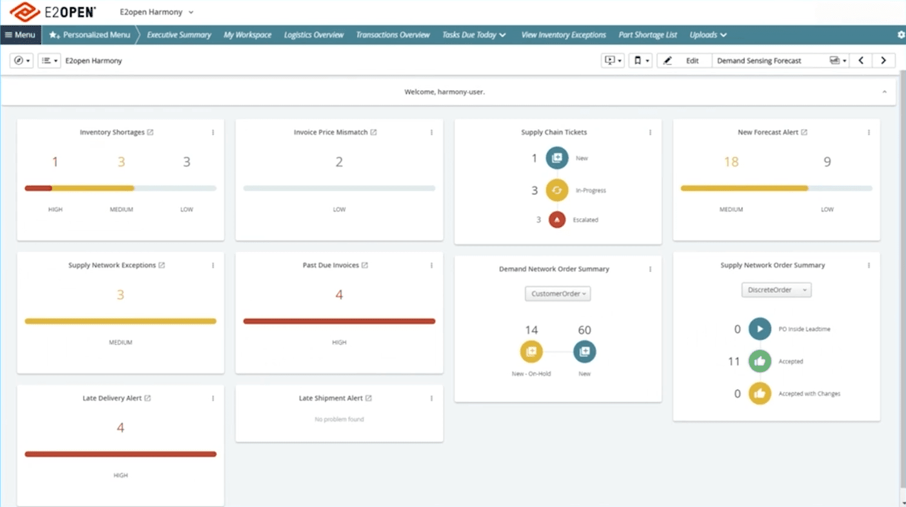Switch to the Executive Summary tab

tap(178, 35)
